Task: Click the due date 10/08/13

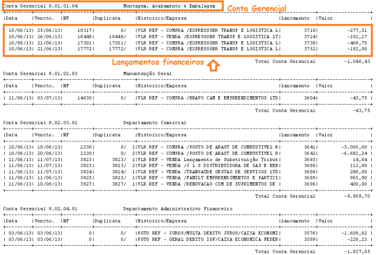Action: tap(49, 184)
